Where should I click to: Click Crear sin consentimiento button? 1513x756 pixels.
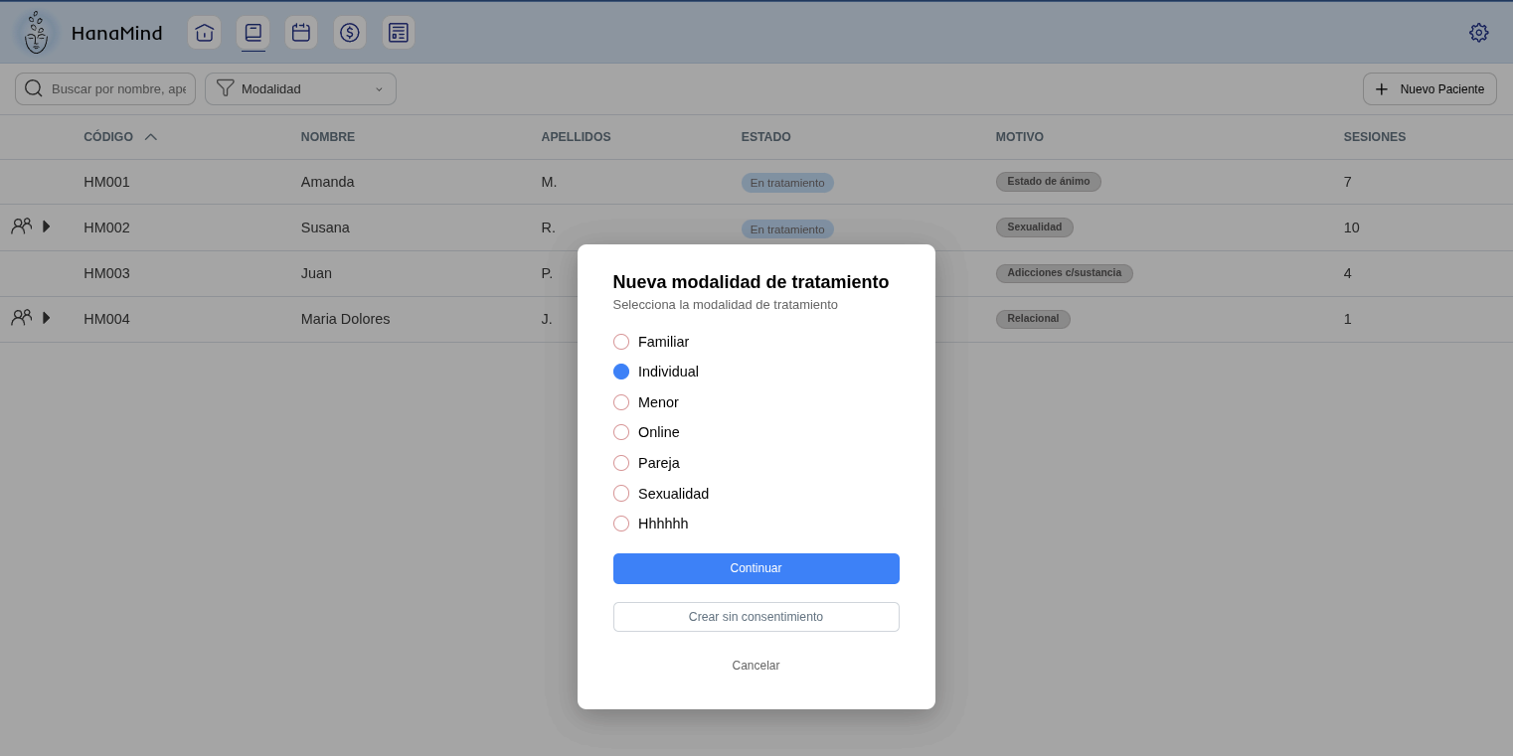click(756, 617)
